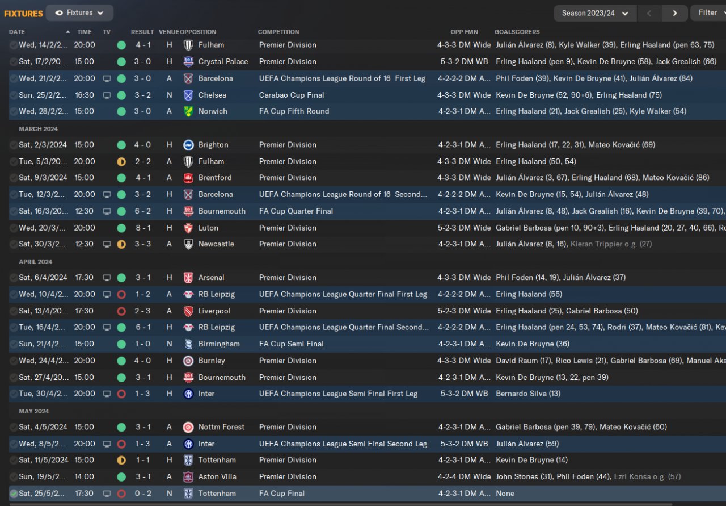Click the TV icon on the Newcastle row

pos(107,244)
